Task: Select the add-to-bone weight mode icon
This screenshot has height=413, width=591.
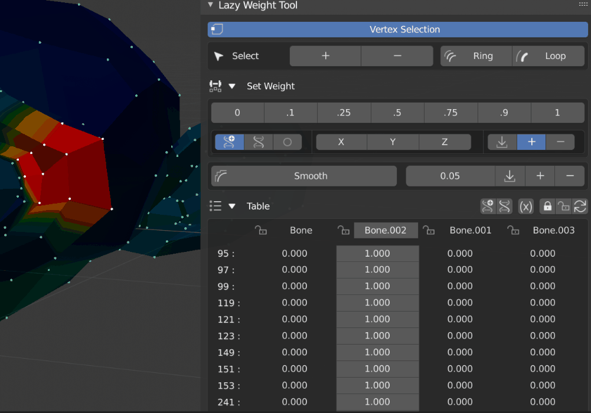Action: coord(229,142)
